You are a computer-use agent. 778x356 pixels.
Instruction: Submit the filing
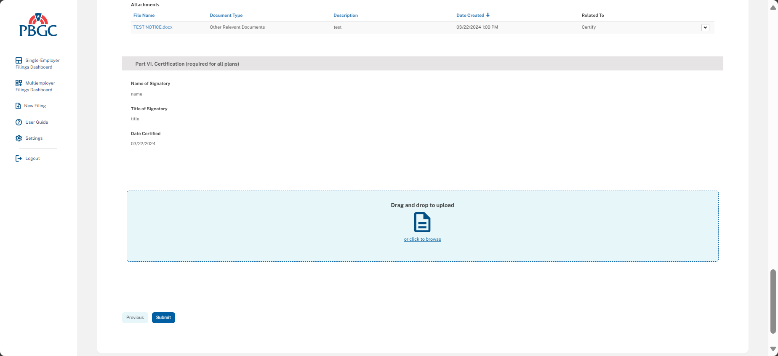click(x=163, y=318)
